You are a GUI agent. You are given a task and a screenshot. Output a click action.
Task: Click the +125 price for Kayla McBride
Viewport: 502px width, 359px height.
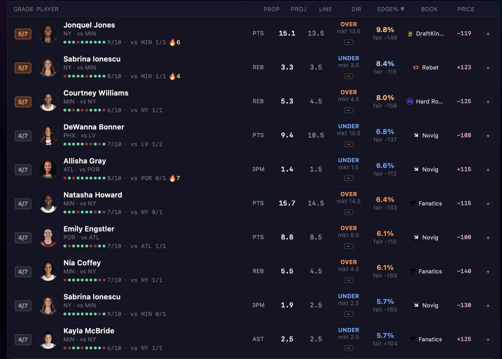464,339
